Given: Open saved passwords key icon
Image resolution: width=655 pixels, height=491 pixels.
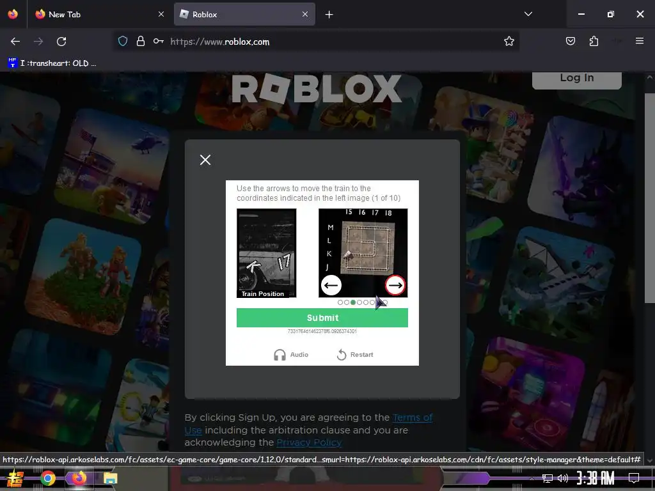Looking at the screenshot, I should click(x=159, y=41).
